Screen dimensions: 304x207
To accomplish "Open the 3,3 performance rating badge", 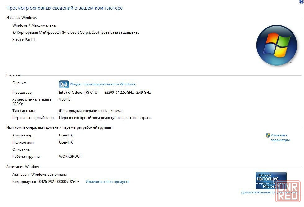I will pos(64,84).
